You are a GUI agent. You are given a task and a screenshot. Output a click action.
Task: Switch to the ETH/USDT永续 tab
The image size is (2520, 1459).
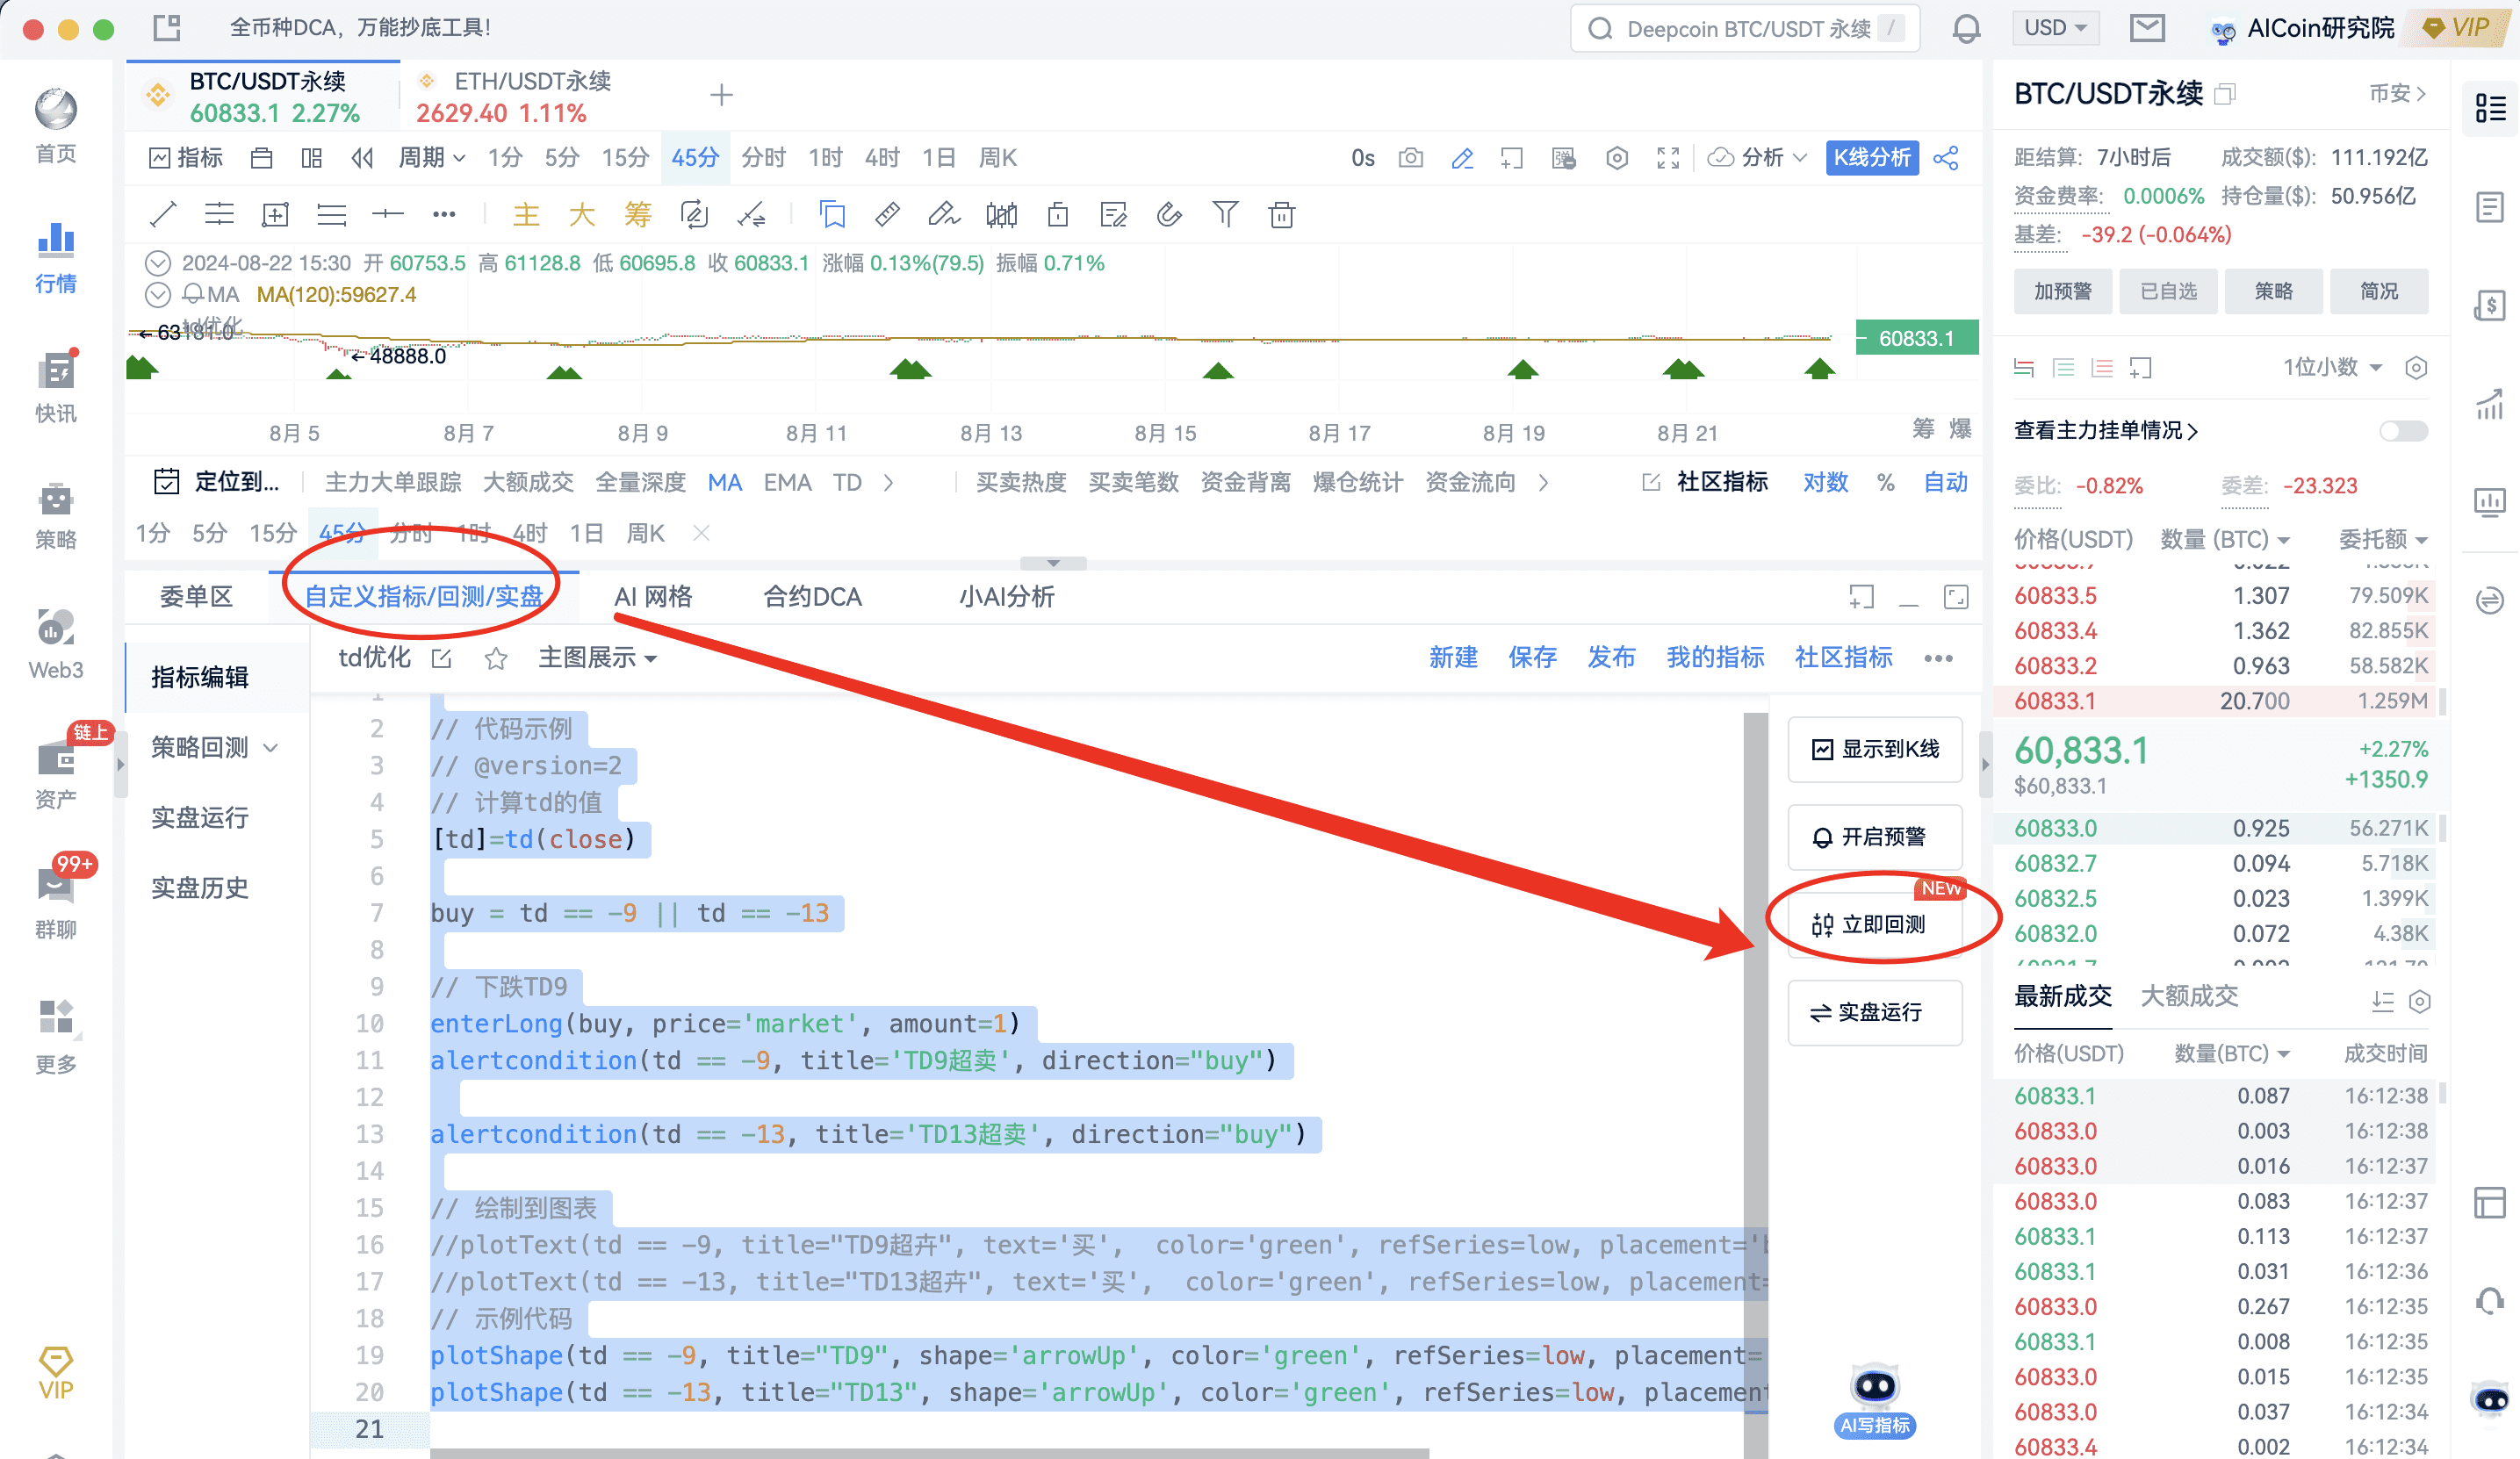pos(514,96)
